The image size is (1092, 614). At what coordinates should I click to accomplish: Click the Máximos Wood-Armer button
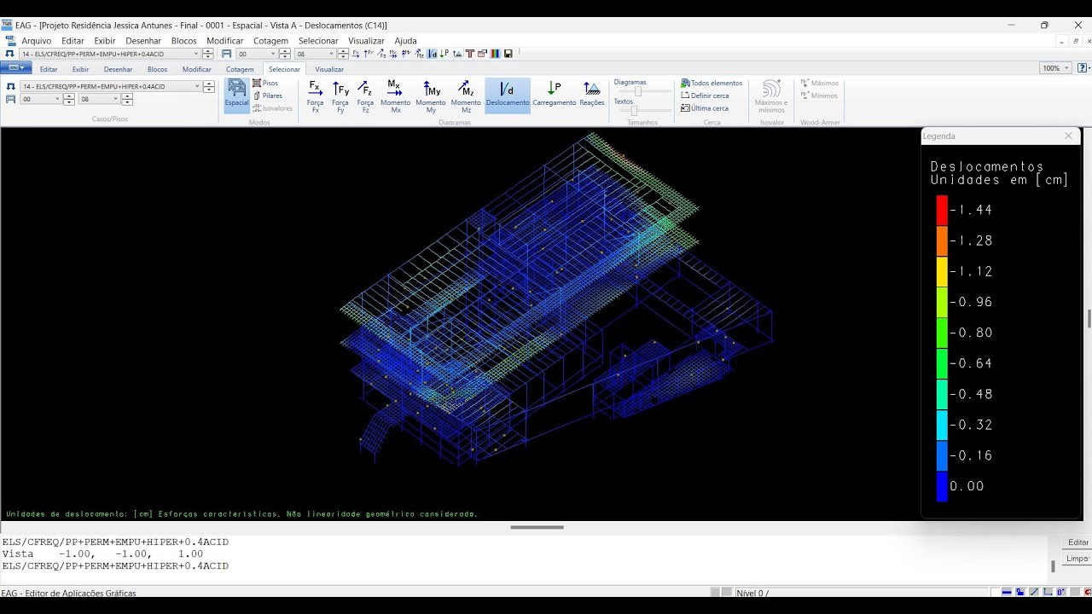coord(819,83)
